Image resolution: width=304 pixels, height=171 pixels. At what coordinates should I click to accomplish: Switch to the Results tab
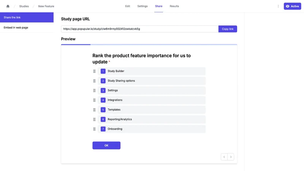[x=174, y=6]
